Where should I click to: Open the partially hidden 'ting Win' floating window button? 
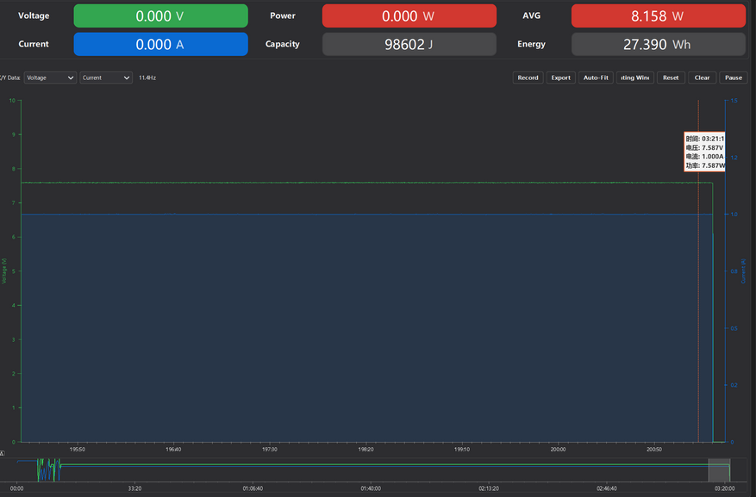[x=635, y=78]
